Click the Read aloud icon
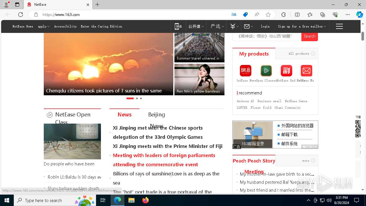The image size is (366, 206). click(x=257, y=15)
